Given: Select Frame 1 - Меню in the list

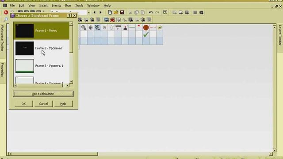Looking at the screenshot, I should pyautogui.click(x=41, y=30).
